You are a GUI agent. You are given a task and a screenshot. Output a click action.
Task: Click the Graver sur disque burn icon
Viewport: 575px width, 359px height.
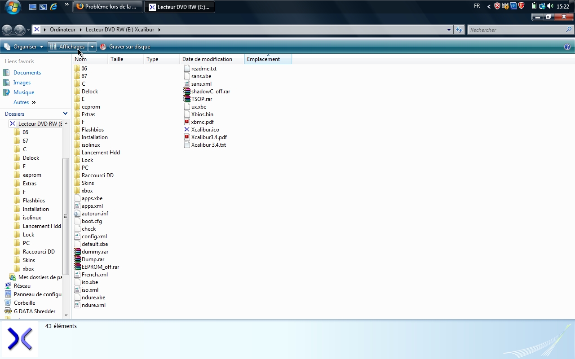coord(103,47)
